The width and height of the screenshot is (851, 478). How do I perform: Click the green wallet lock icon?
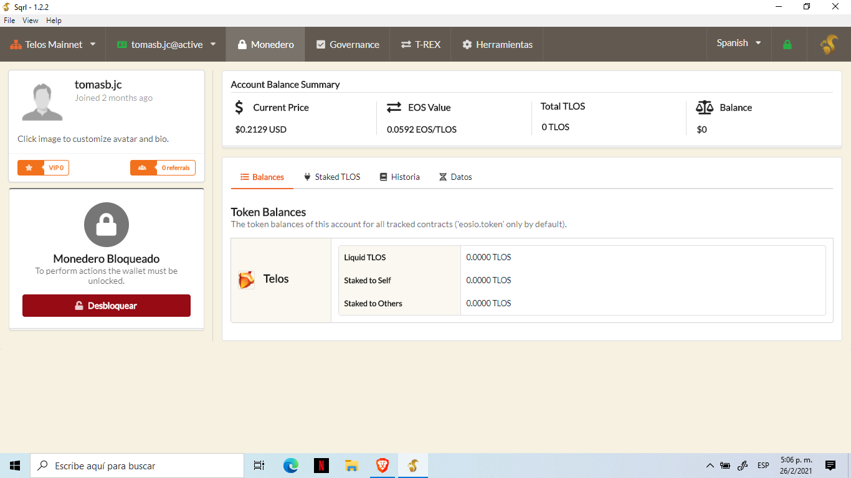tap(787, 44)
